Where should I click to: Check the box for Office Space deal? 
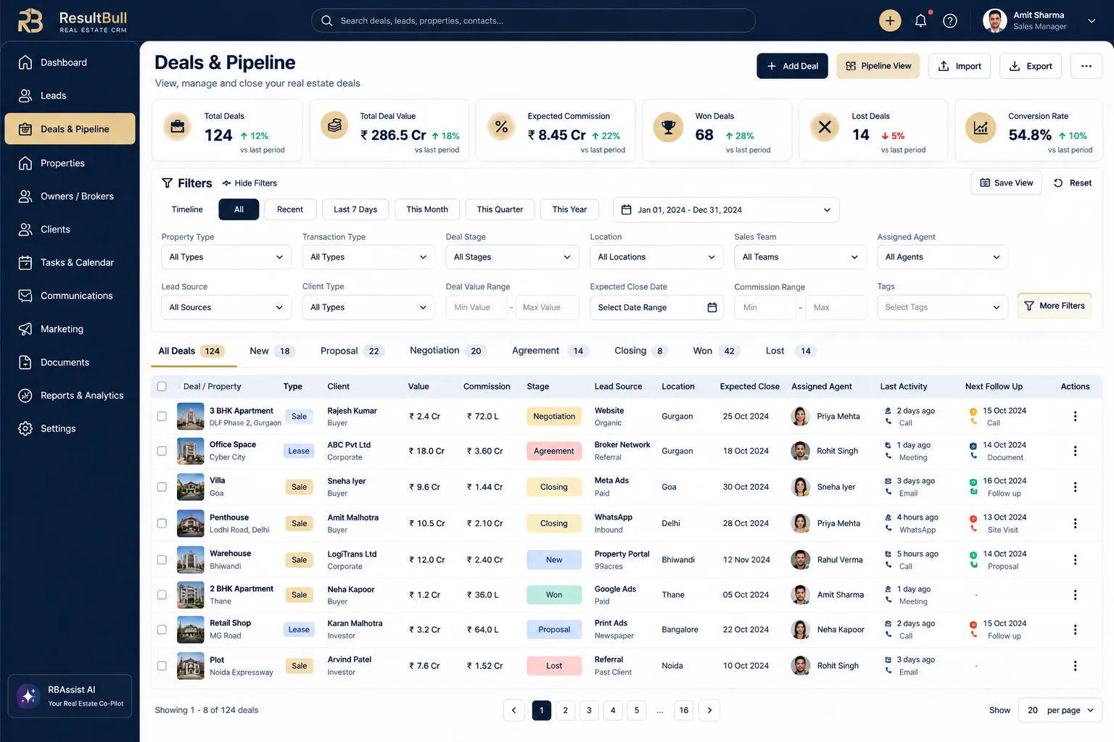tap(162, 451)
